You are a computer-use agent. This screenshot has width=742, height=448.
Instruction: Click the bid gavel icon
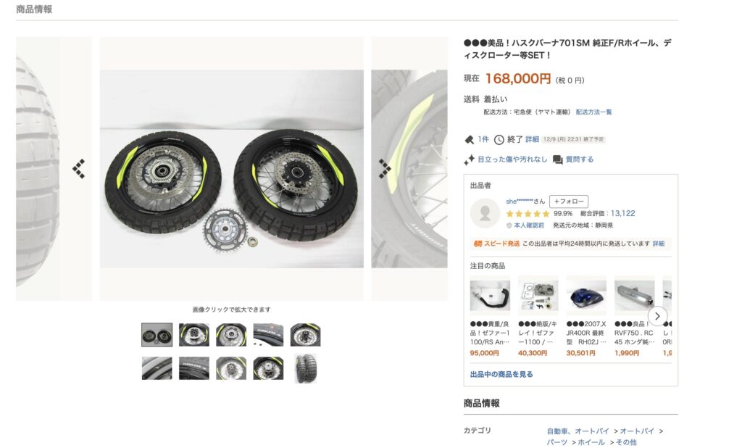469,140
